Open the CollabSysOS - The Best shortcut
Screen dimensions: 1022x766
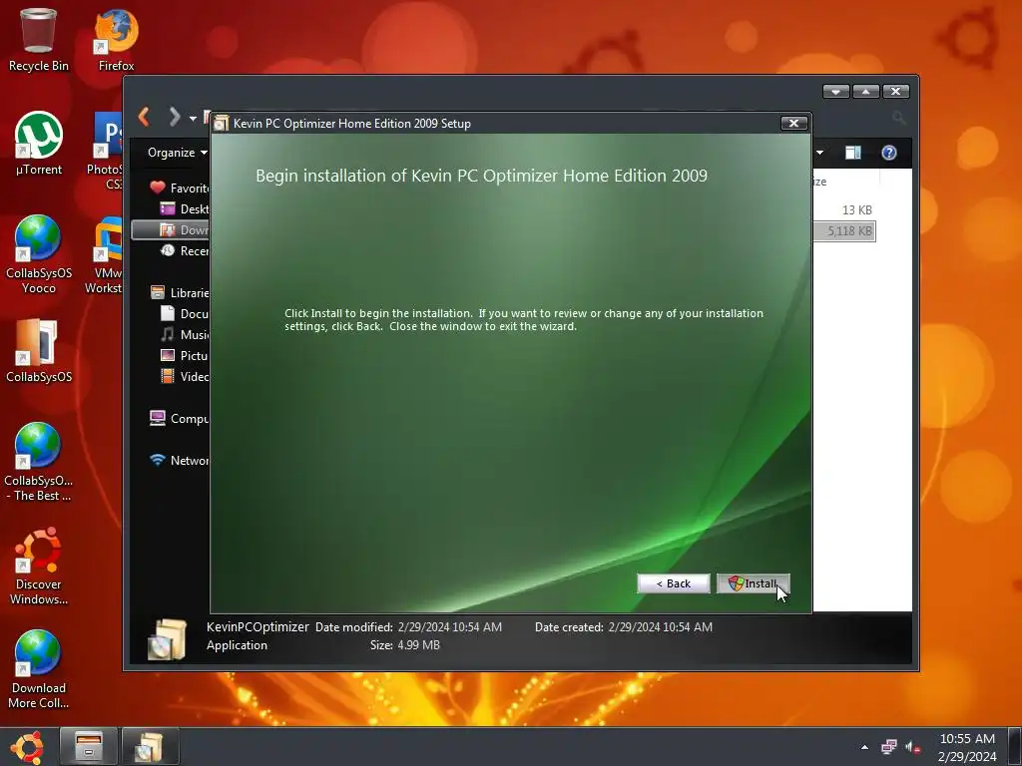(39, 461)
